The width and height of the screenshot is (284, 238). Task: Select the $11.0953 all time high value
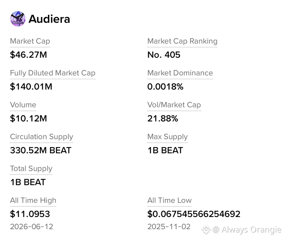pyautogui.click(x=30, y=214)
